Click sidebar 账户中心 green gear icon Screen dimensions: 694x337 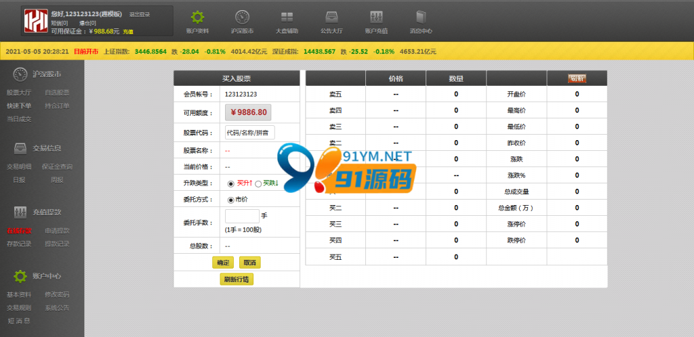click(20, 277)
